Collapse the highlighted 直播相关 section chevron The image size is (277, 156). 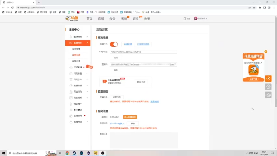click(x=87, y=43)
